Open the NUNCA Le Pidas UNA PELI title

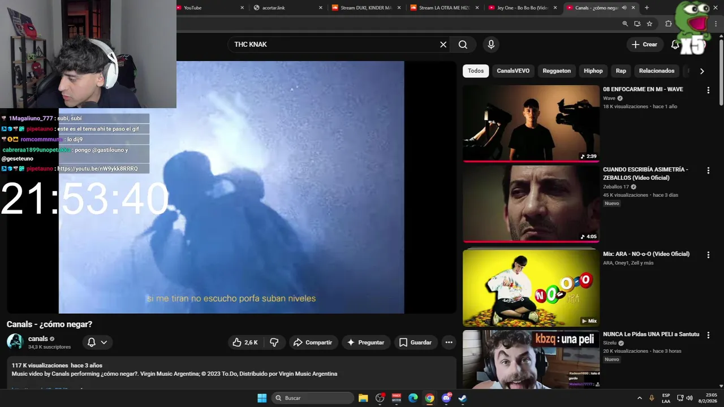point(651,334)
